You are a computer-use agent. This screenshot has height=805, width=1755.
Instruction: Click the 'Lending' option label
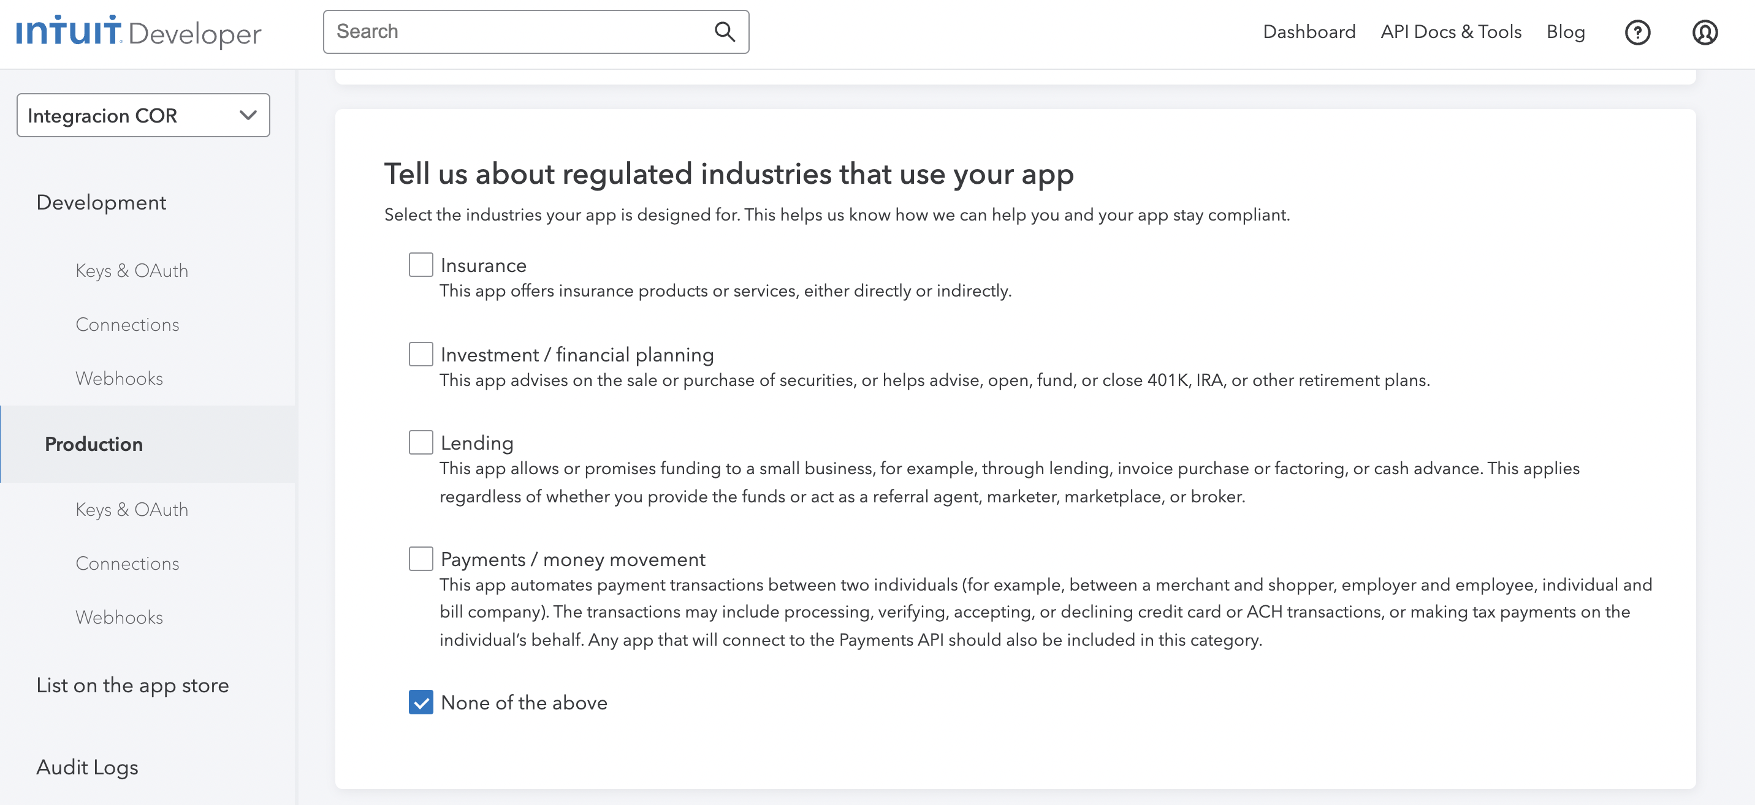tap(477, 443)
